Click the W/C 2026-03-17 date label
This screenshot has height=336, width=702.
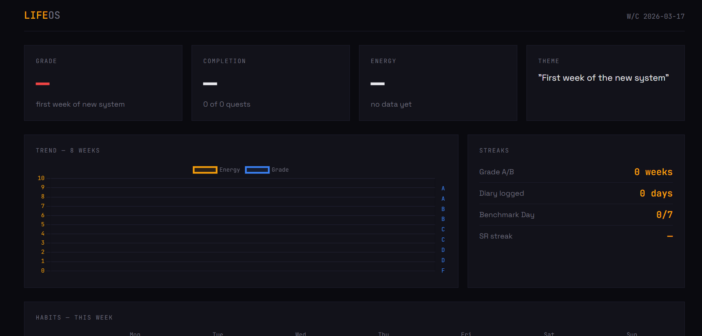[655, 16]
